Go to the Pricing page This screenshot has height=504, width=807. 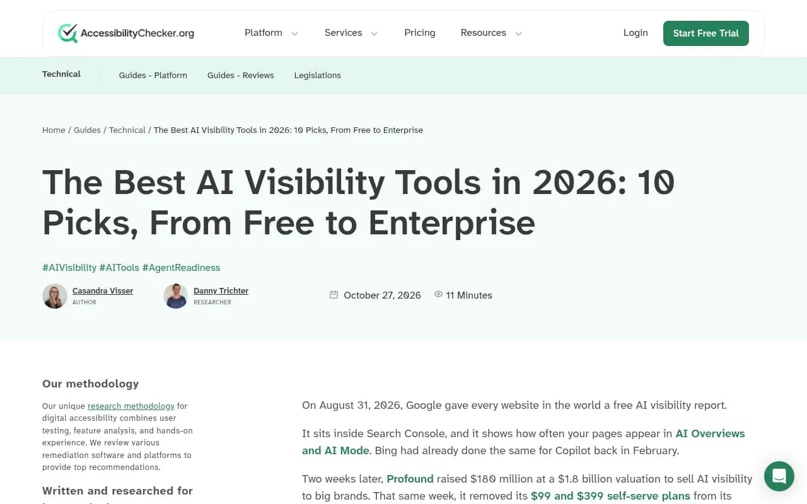coord(420,33)
